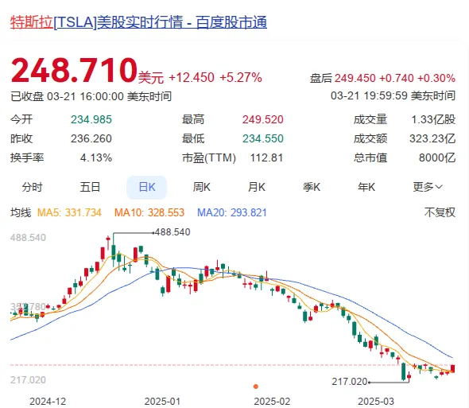Click the closing time 03-21 16:00:00 美东时间
The height and width of the screenshot is (408, 469).
pos(109,97)
